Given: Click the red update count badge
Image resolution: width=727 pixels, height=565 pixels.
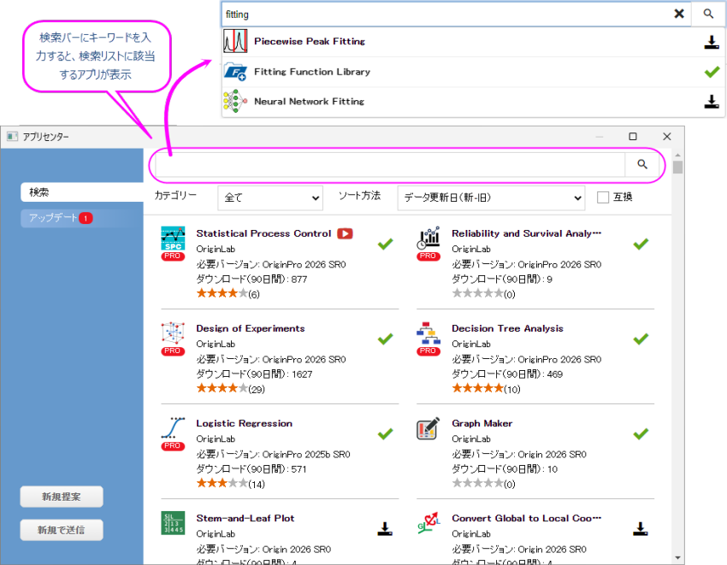Looking at the screenshot, I should click(x=86, y=218).
